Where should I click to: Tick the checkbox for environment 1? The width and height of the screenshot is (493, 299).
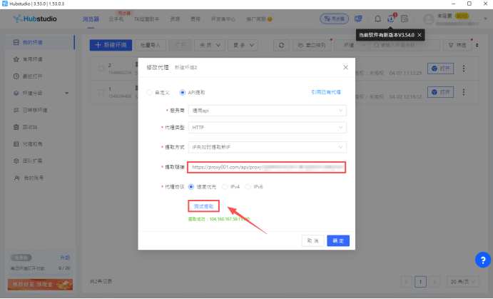101,92
